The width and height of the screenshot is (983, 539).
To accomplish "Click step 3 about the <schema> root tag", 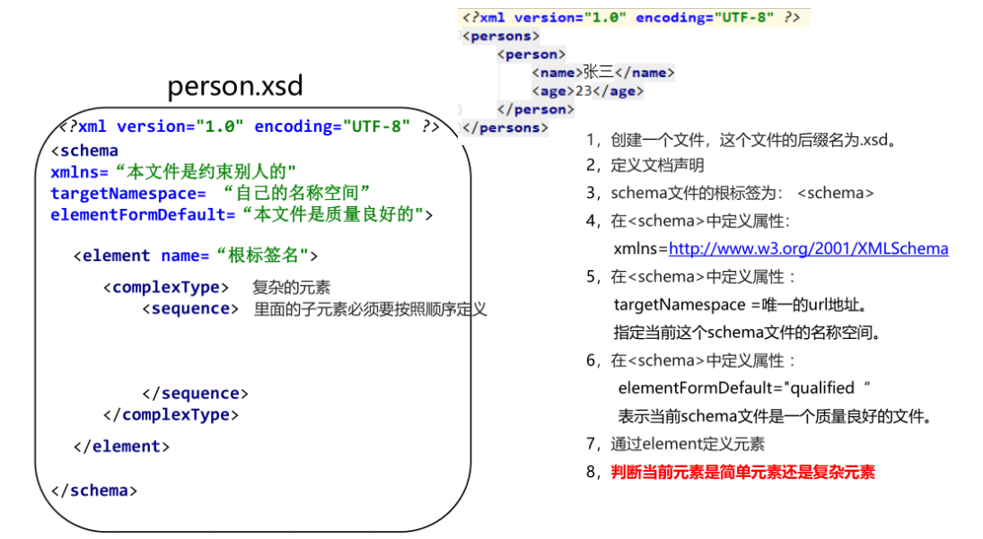I will [730, 193].
